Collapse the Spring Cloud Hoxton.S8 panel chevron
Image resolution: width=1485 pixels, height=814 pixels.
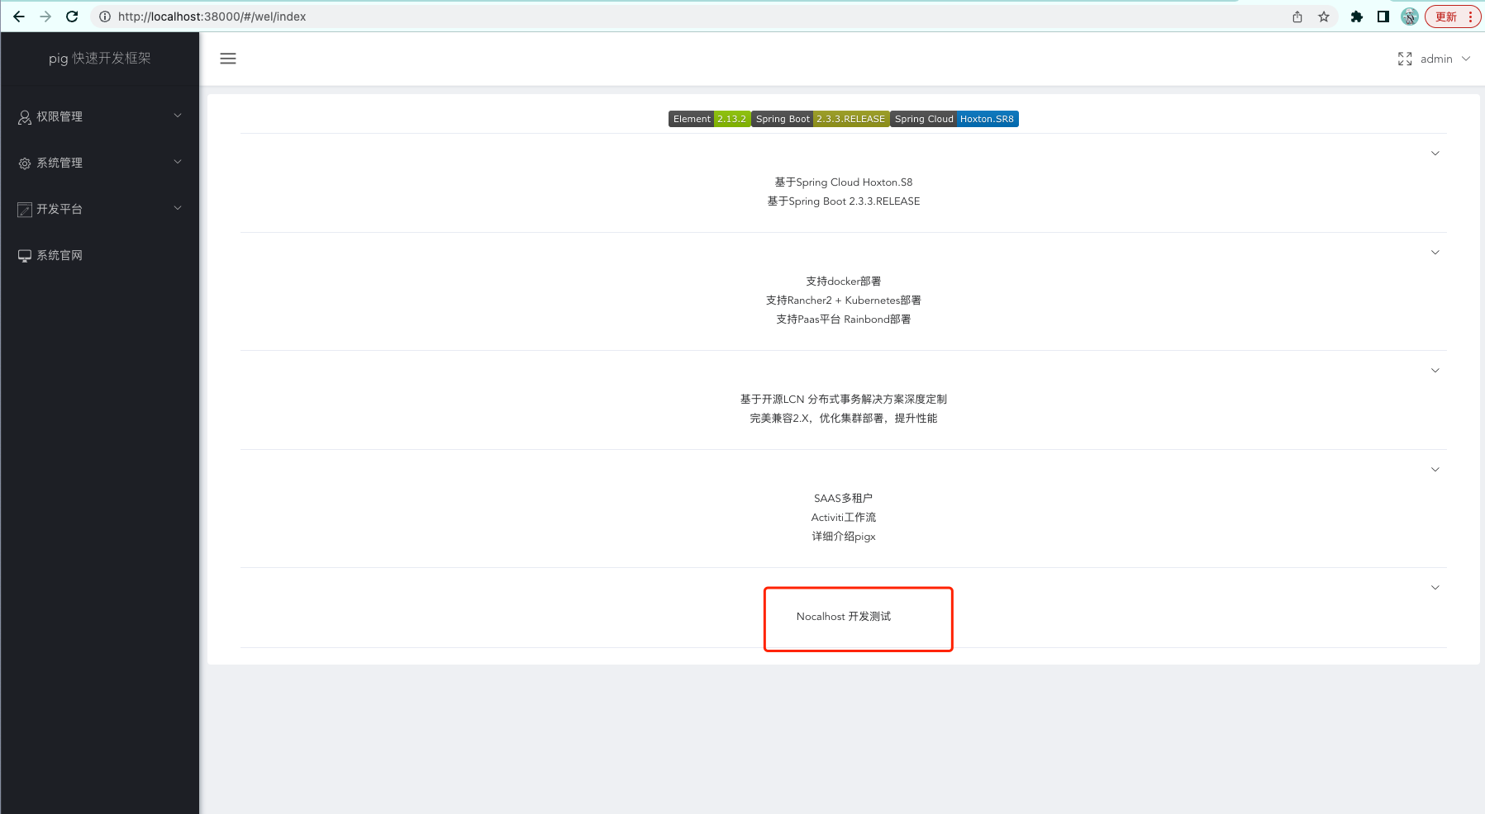pos(1435,154)
